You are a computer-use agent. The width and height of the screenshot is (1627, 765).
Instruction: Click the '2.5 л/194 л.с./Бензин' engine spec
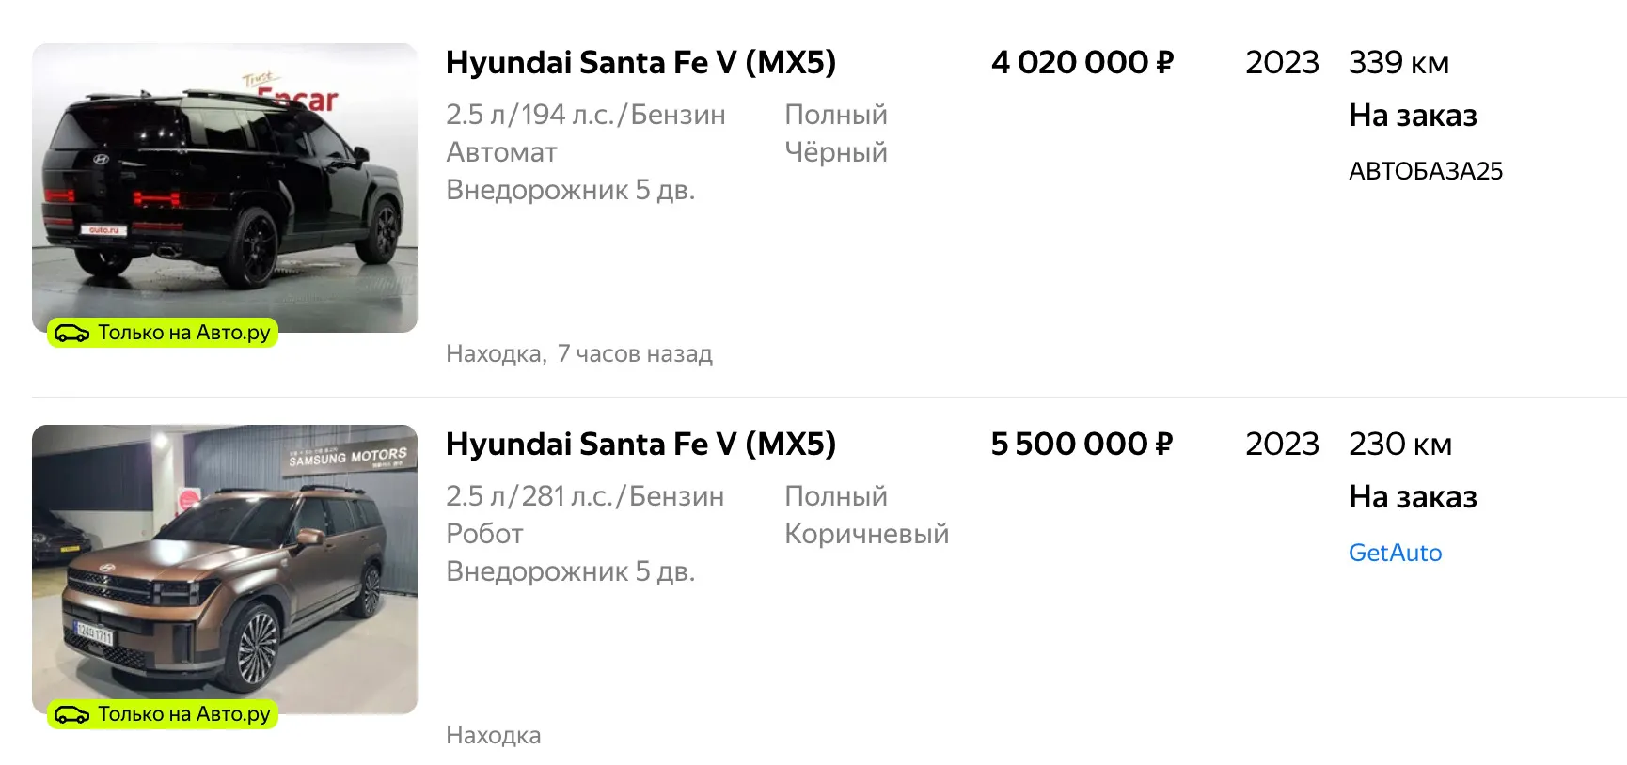coord(585,115)
